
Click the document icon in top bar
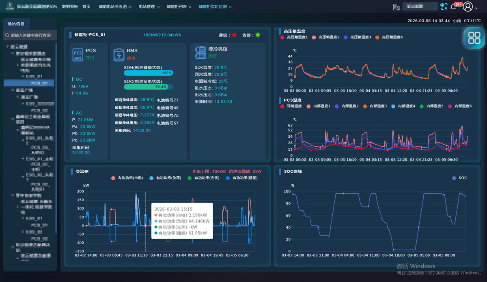pos(396,7)
